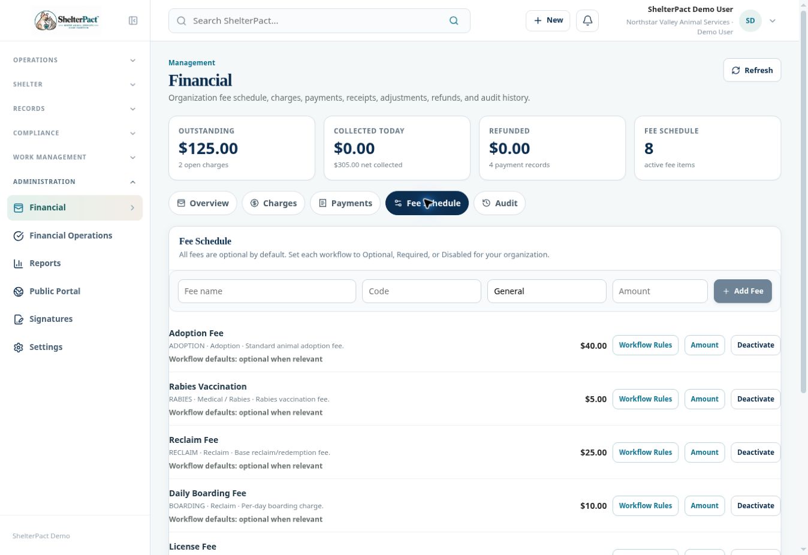Click the Financial sidebar wallet icon
This screenshot has height=555, width=808.
click(x=19, y=208)
